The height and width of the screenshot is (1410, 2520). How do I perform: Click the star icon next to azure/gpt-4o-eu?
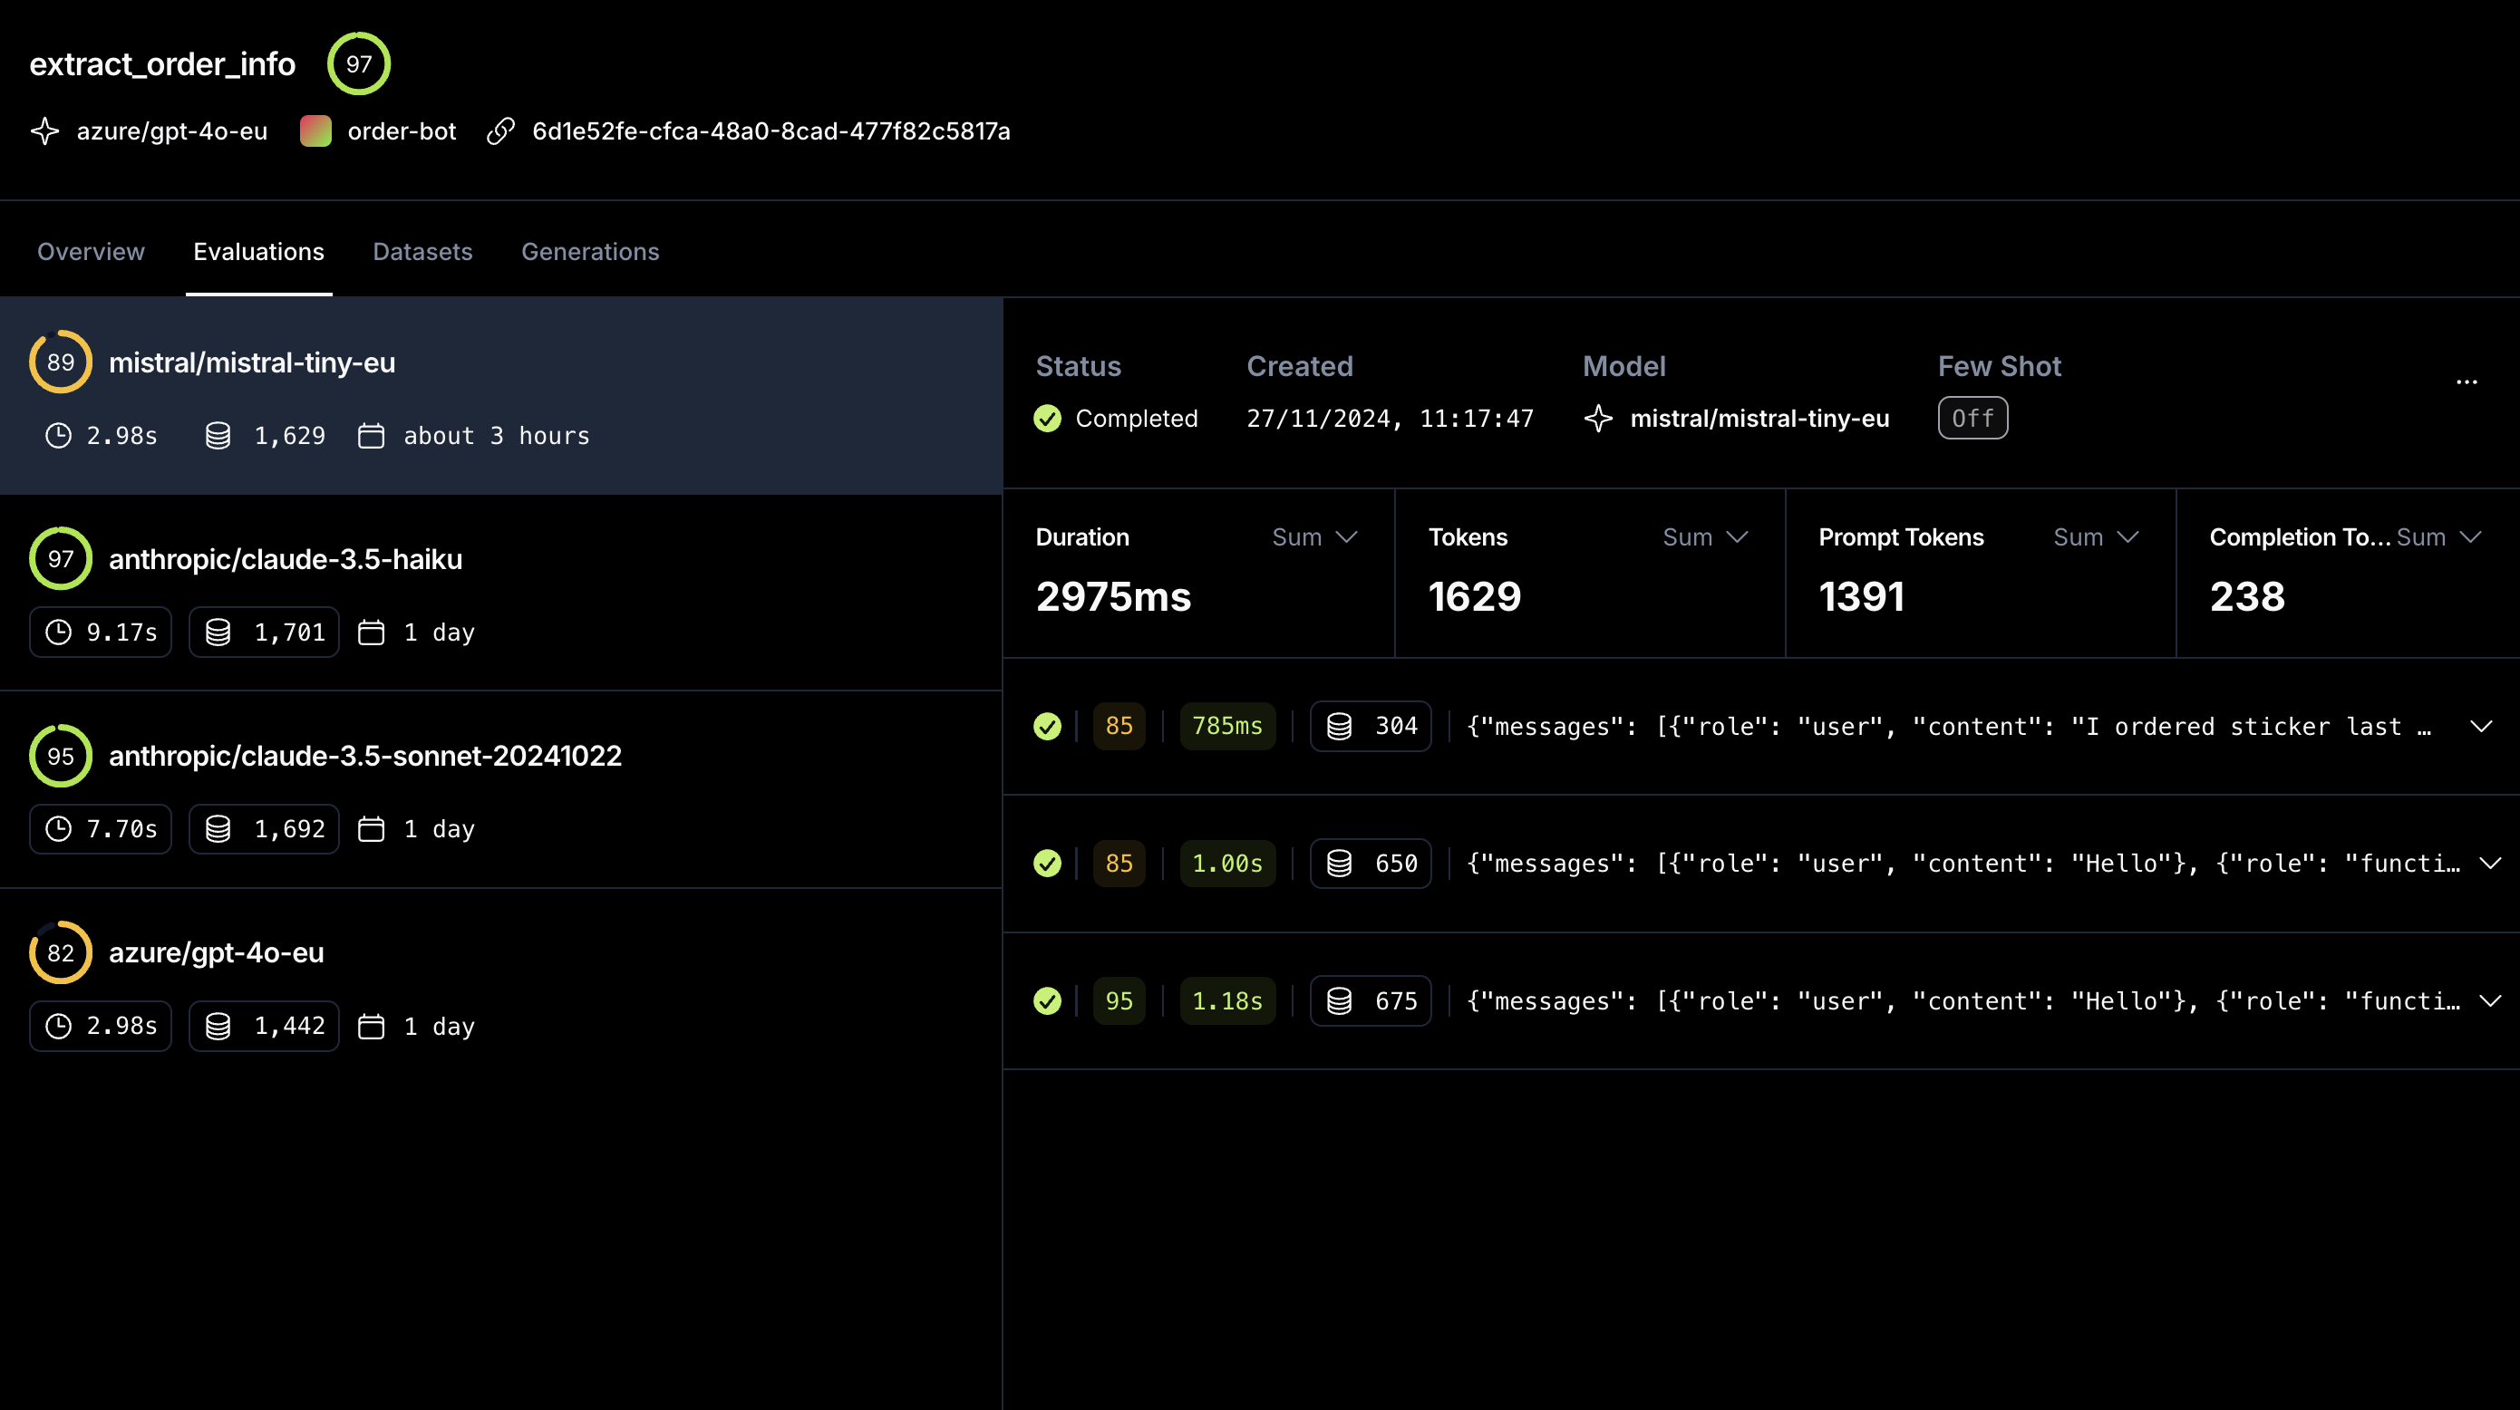pyautogui.click(x=48, y=130)
